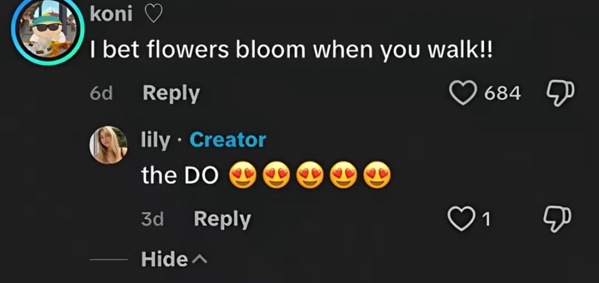Click the heart symbol beside koni's name
599x283 pixels.
153,15
